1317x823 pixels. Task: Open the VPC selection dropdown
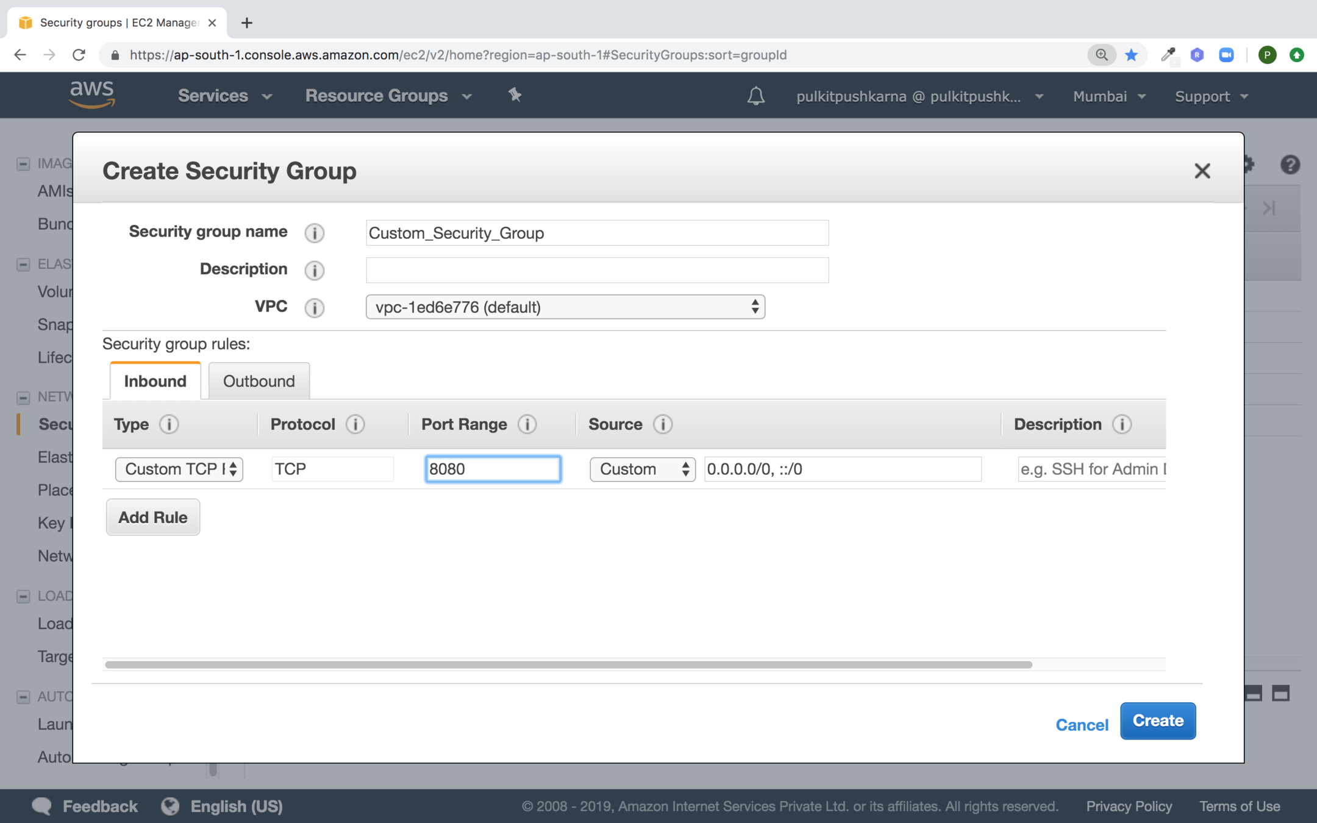pyautogui.click(x=565, y=307)
